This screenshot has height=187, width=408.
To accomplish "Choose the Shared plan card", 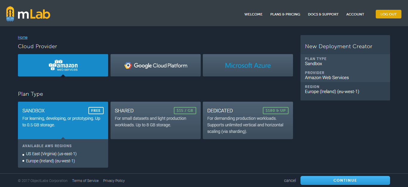I will [156, 120].
